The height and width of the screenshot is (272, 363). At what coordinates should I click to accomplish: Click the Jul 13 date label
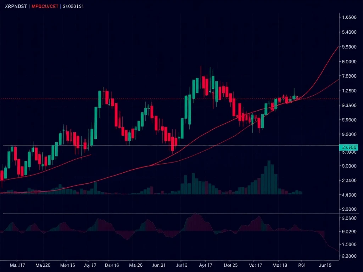(x=182, y=265)
